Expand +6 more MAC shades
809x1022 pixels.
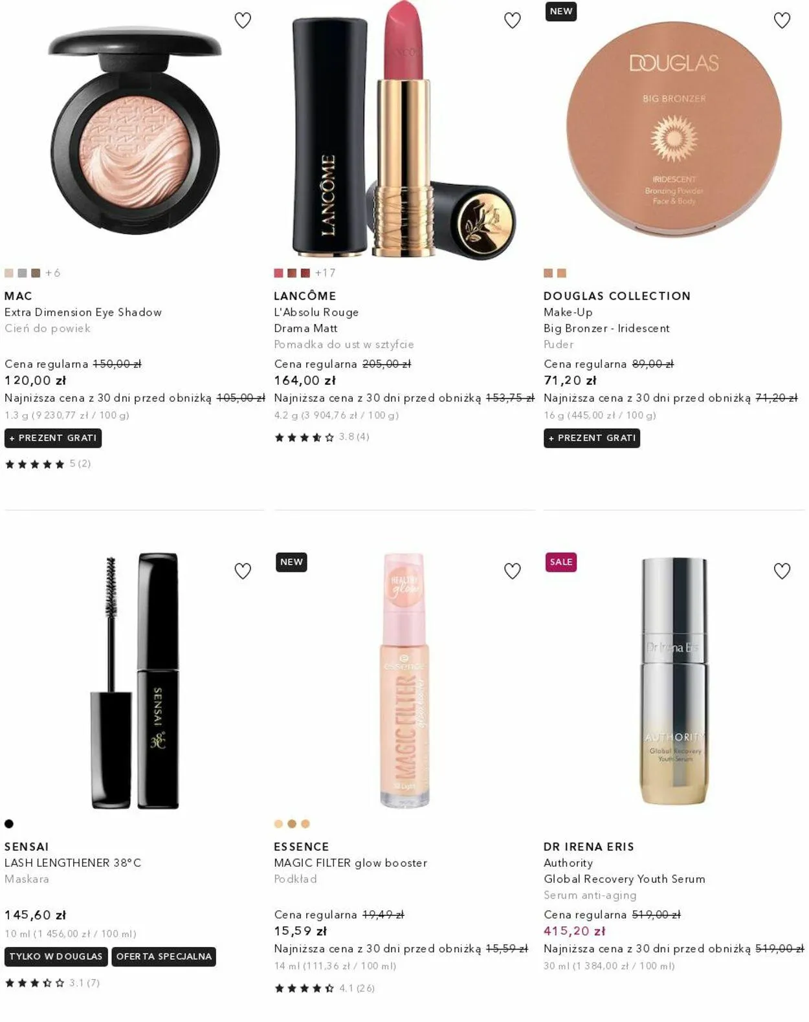pyautogui.click(x=53, y=273)
